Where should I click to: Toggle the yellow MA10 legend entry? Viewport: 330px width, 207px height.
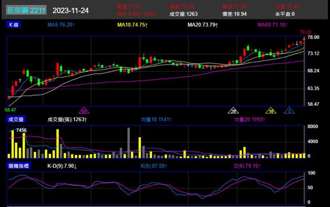[x=133, y=25]
